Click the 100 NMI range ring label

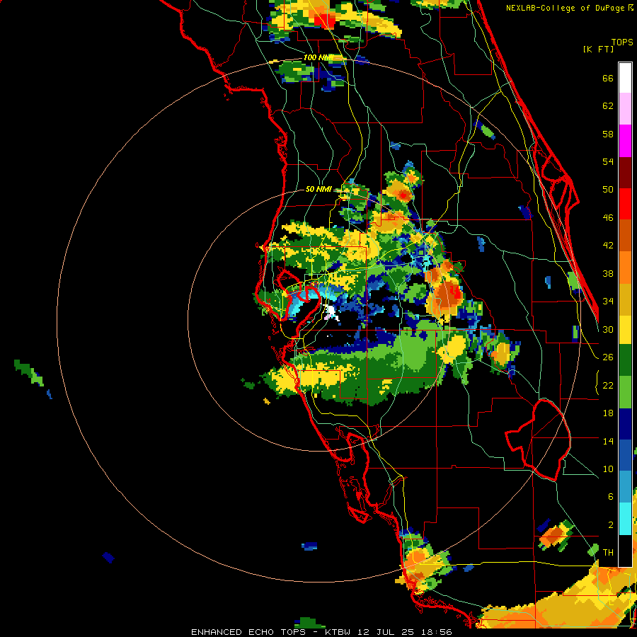318,58
